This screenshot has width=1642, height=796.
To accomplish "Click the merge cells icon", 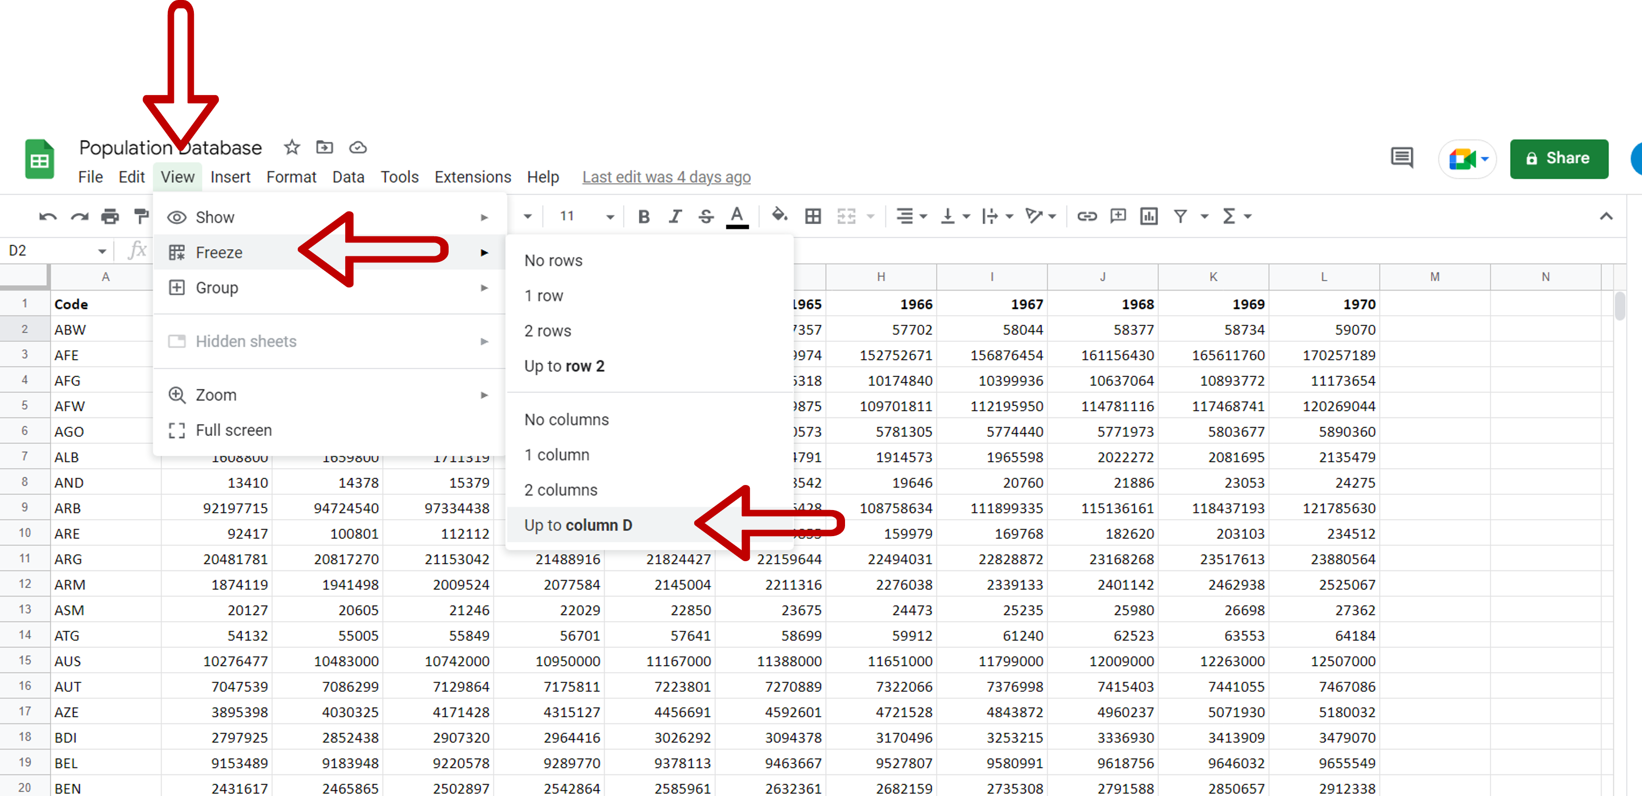I will tap(846, 216).
